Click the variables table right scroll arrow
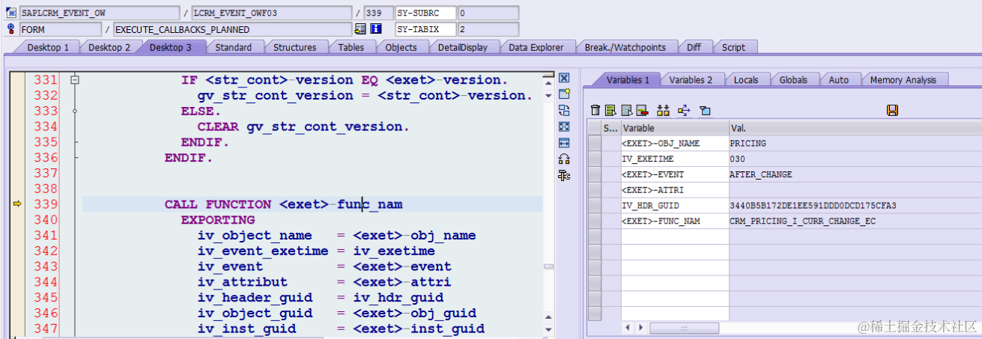This screenshot has height=339, width=982. [641, 328]
